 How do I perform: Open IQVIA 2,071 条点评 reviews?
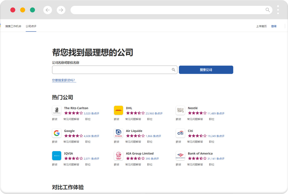click(91, 159)
